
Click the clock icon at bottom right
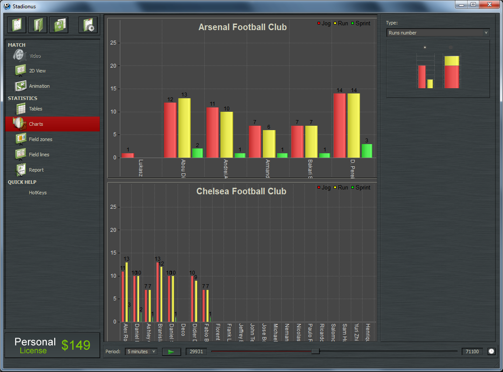[491, 351]
